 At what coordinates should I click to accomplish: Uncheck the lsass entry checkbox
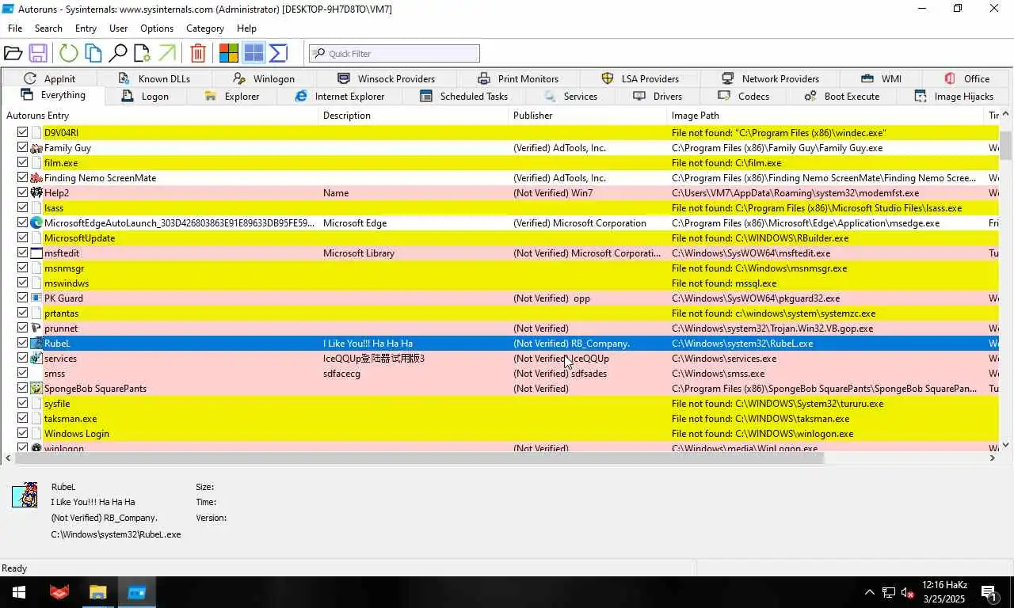(x=23, y=208)
